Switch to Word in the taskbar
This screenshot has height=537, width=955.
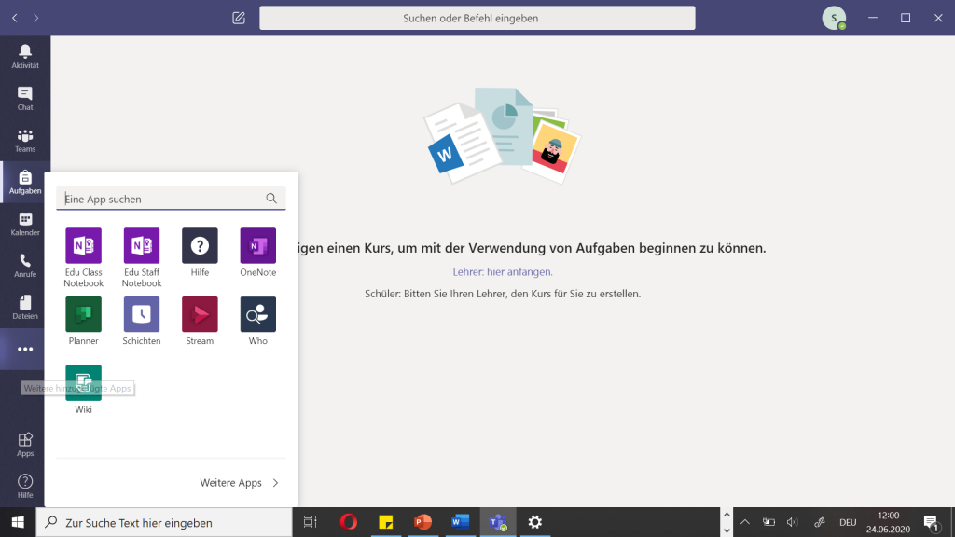pos(461,522)
